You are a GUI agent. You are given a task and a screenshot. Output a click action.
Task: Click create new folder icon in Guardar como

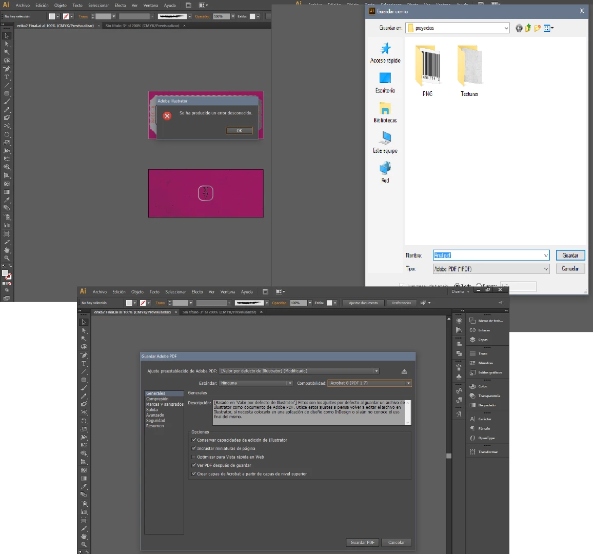point(538,28)
